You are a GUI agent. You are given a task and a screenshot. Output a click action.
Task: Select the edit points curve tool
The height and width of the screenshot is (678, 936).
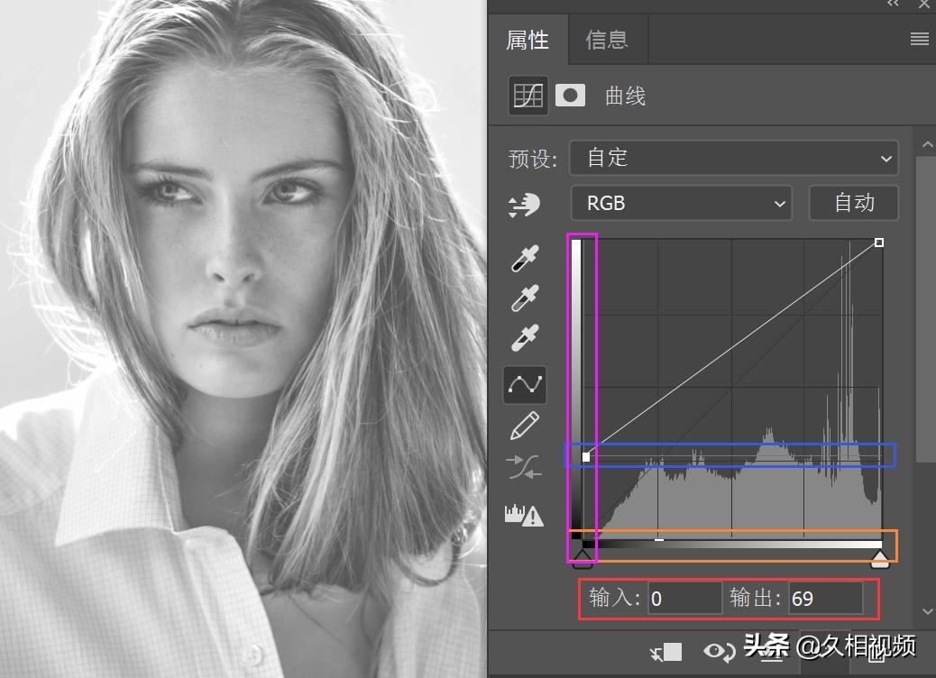click(x=525, y=385)
